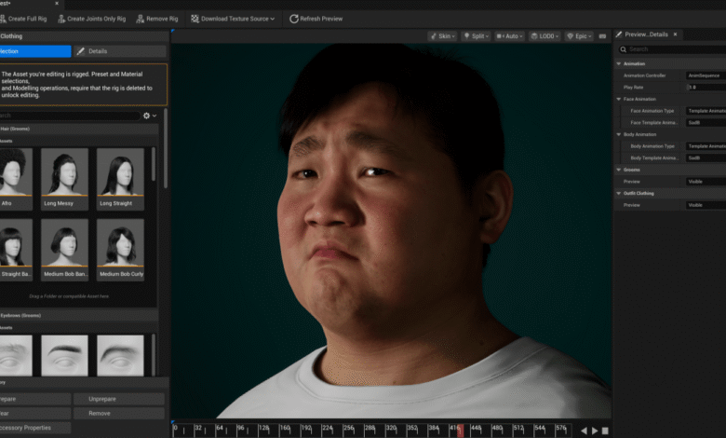
Task: Click the viewport overlay icon after Epic
Action: (x=602, y=36)
